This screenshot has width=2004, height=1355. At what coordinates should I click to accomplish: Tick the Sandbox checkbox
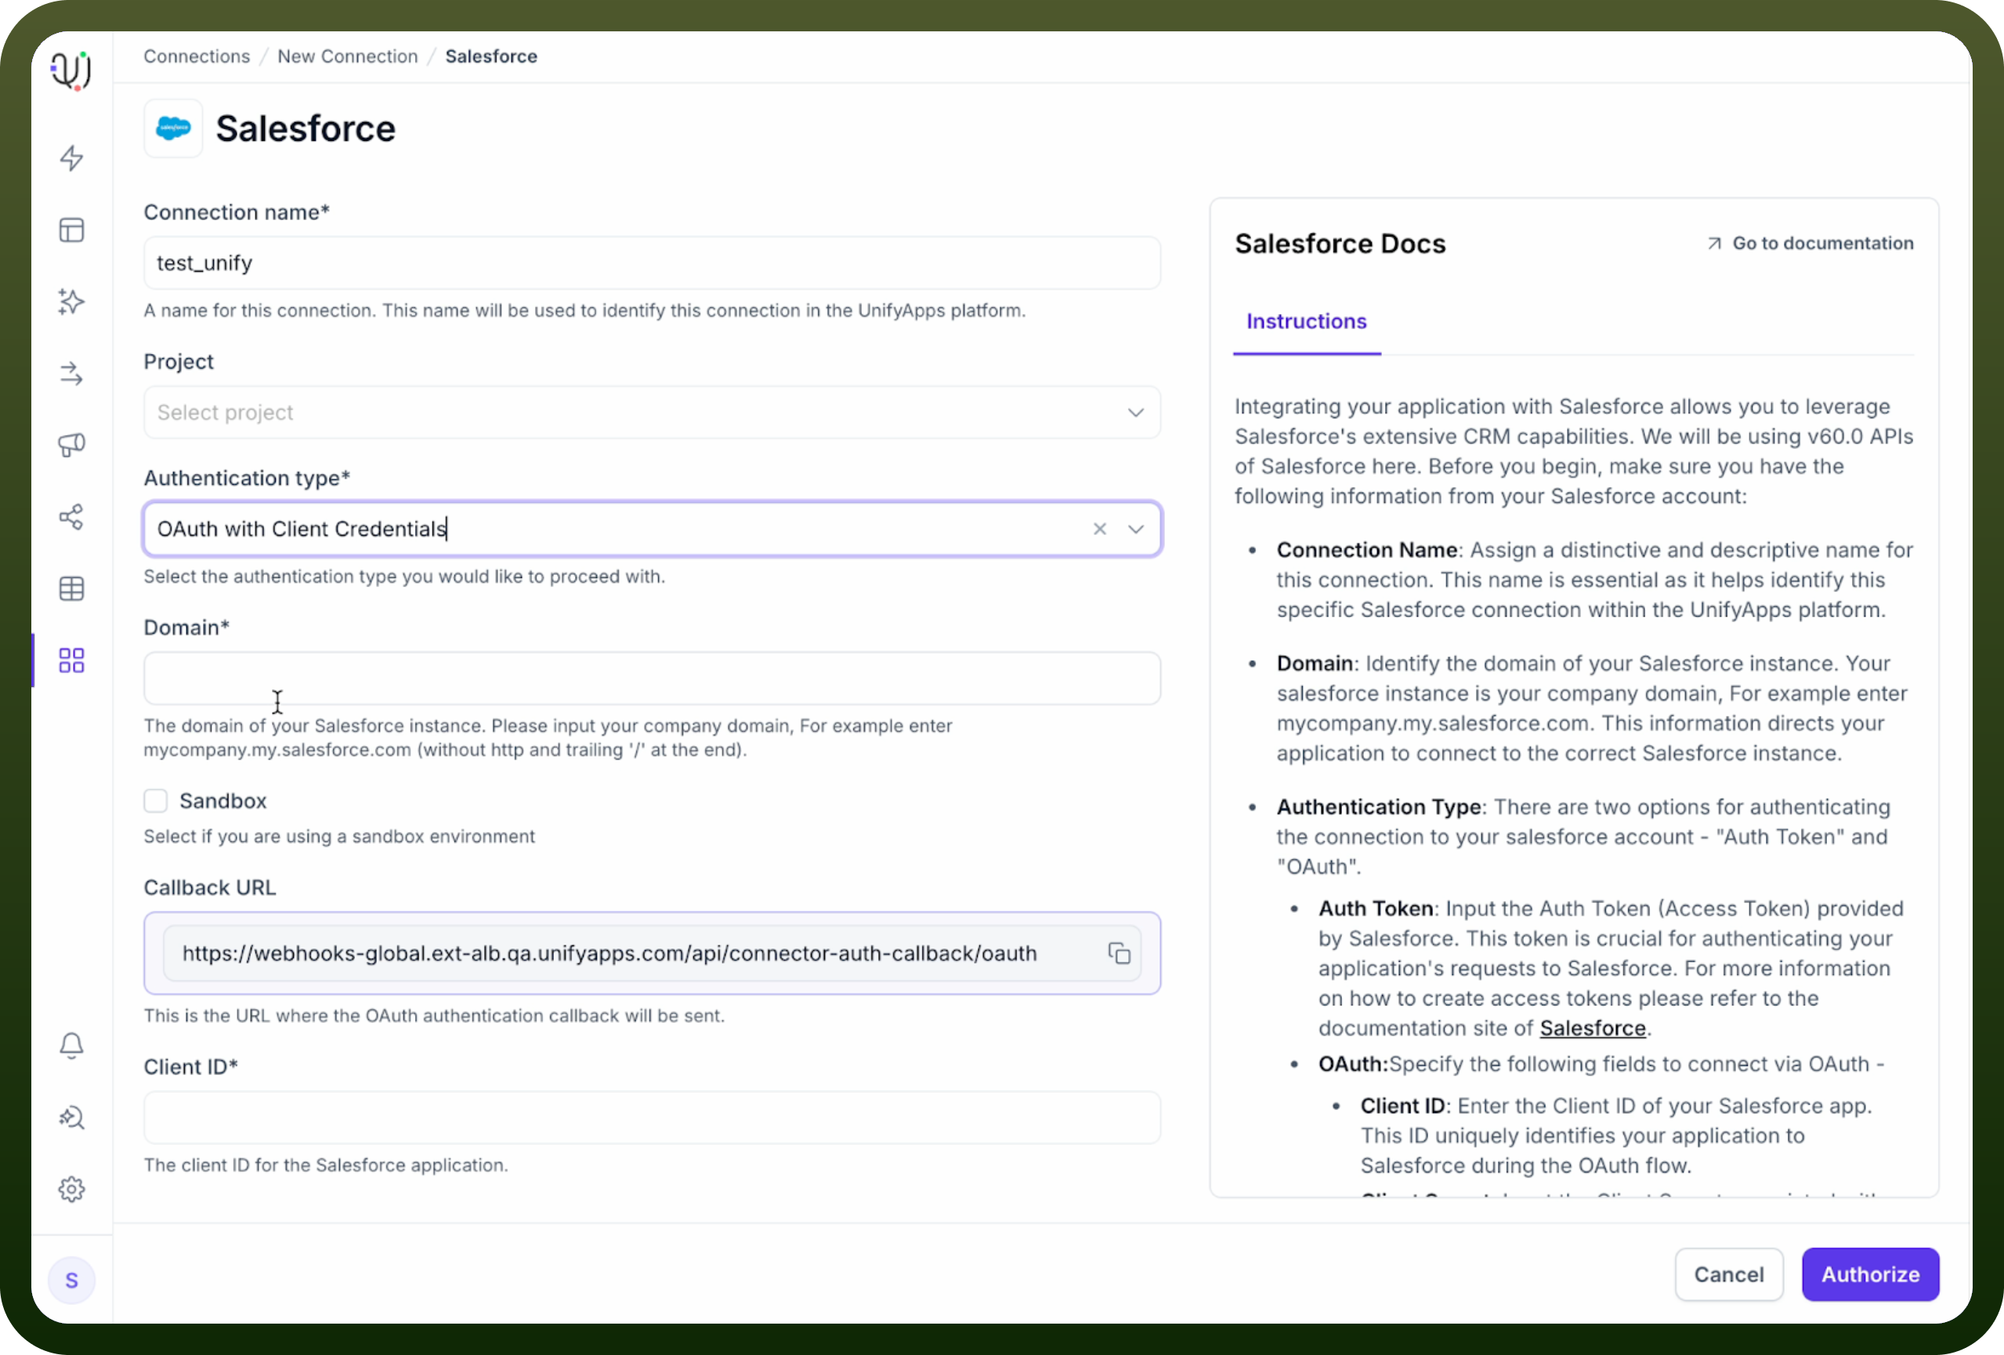pos(155,800)
